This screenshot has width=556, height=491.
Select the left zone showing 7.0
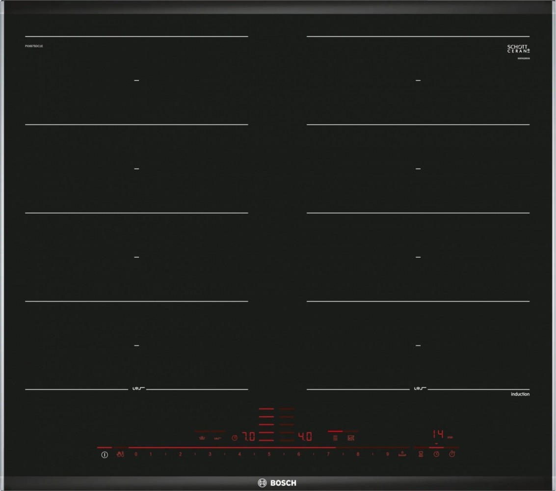250,436
